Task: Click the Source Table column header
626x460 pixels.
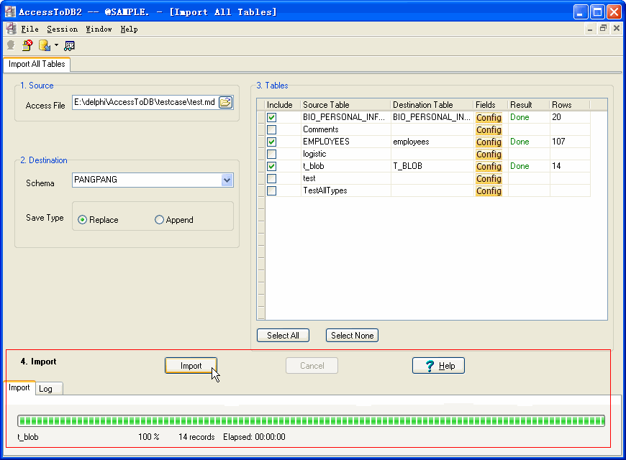Action: click(x=345, y=105)
